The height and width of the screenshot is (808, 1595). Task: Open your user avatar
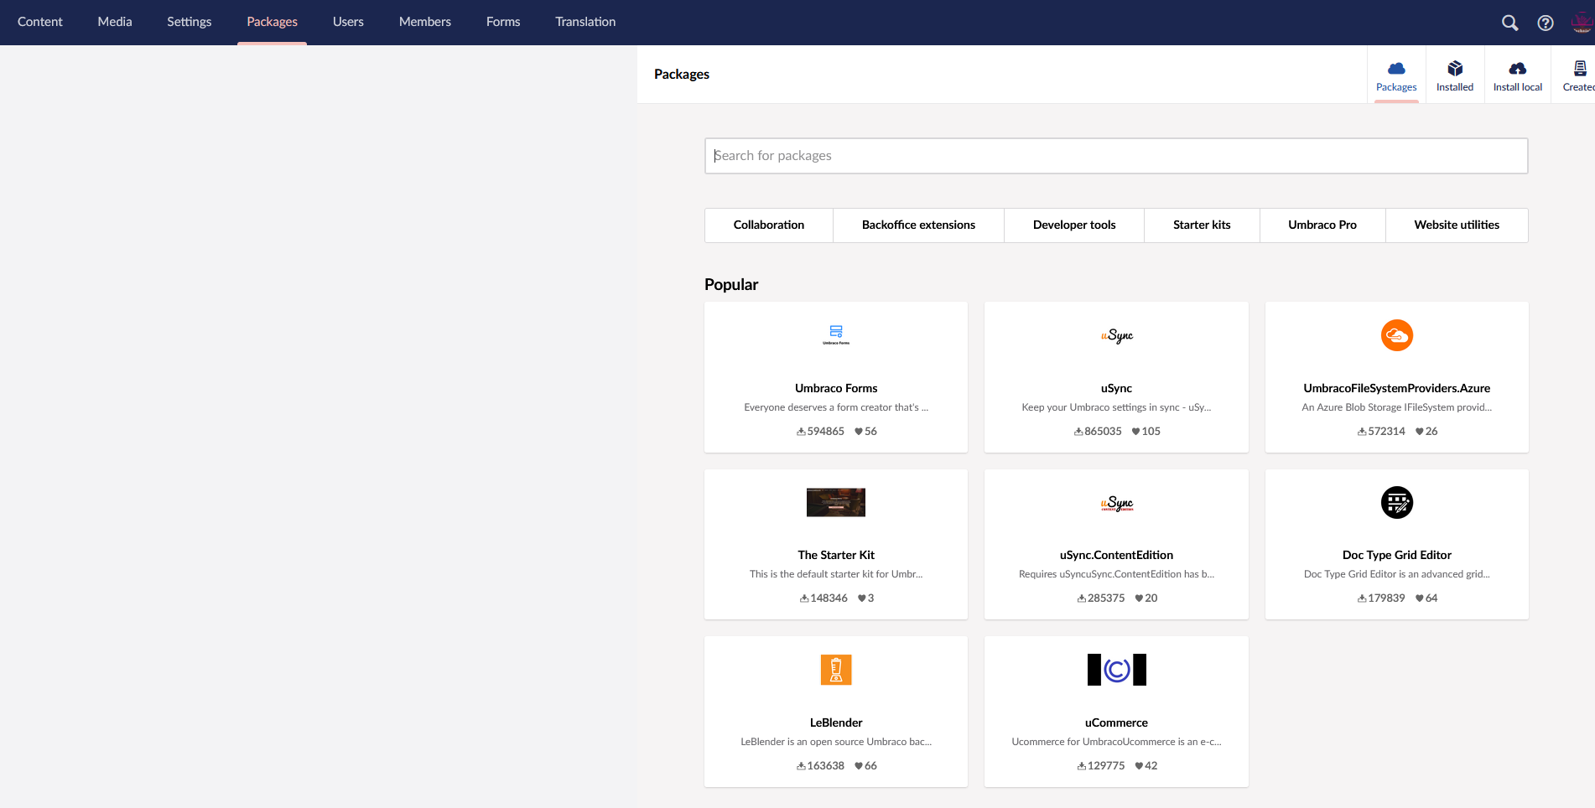(x=1580, y=23)
